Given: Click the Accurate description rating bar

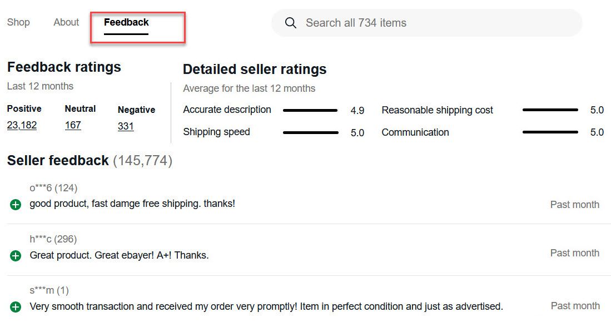Looking at the screenshot, I should 310,111.
